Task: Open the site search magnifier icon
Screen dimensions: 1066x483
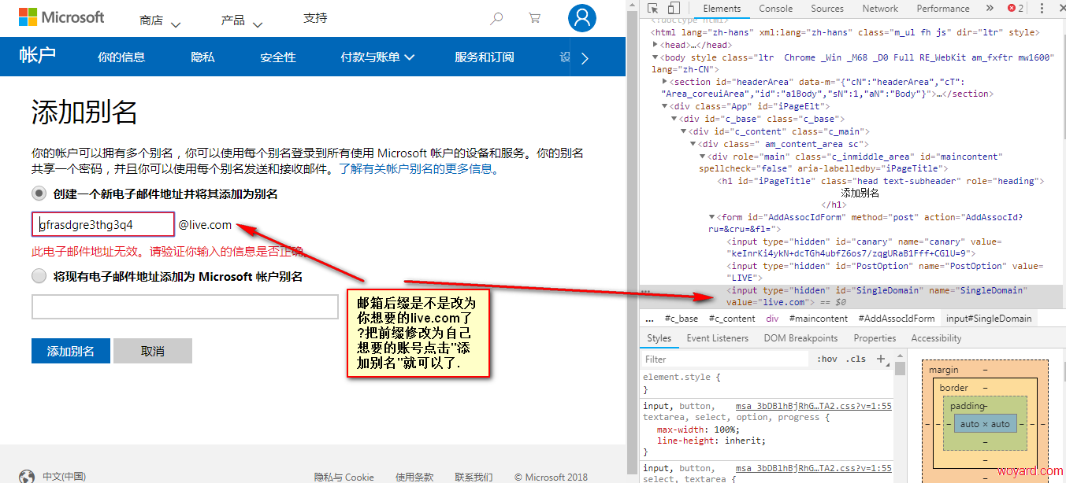Action: pyautogui.click(x=496, y=18)
